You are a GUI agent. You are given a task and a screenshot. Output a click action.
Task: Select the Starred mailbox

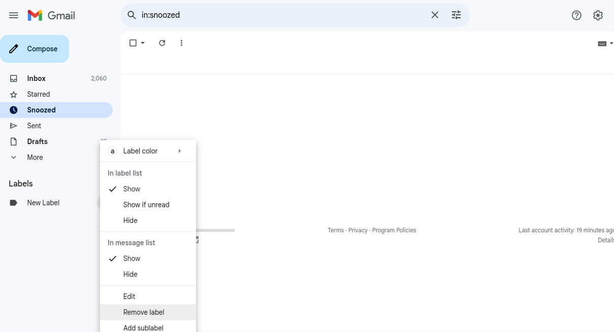(37, 94)
